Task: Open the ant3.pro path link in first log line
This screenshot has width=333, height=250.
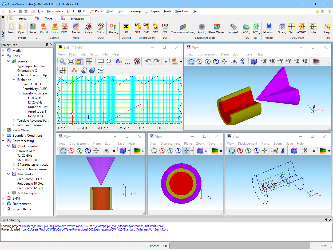Action: pyautogui.click(x=92, y=226)
